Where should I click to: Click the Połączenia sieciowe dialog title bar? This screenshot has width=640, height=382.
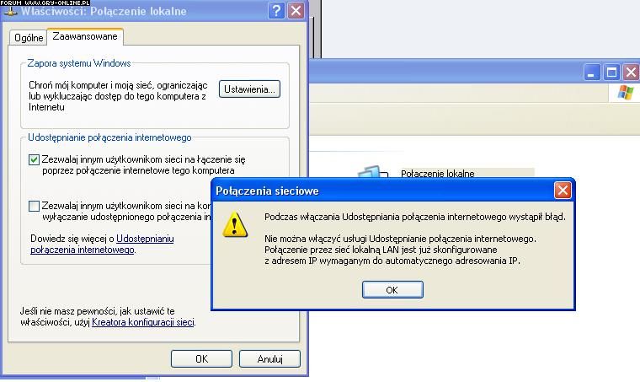coord(379,191)
